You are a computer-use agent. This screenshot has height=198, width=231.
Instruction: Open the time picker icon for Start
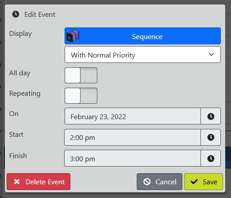(x=211, y=137)
